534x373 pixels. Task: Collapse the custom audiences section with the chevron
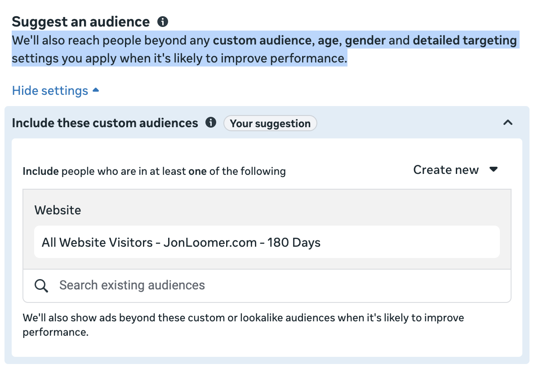tap(508, 123)
